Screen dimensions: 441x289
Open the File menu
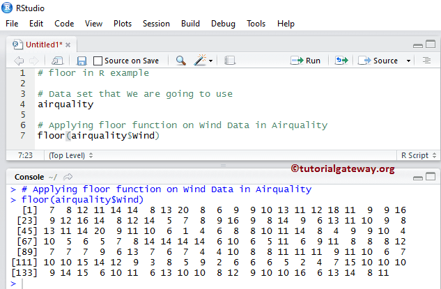(12, 24)
